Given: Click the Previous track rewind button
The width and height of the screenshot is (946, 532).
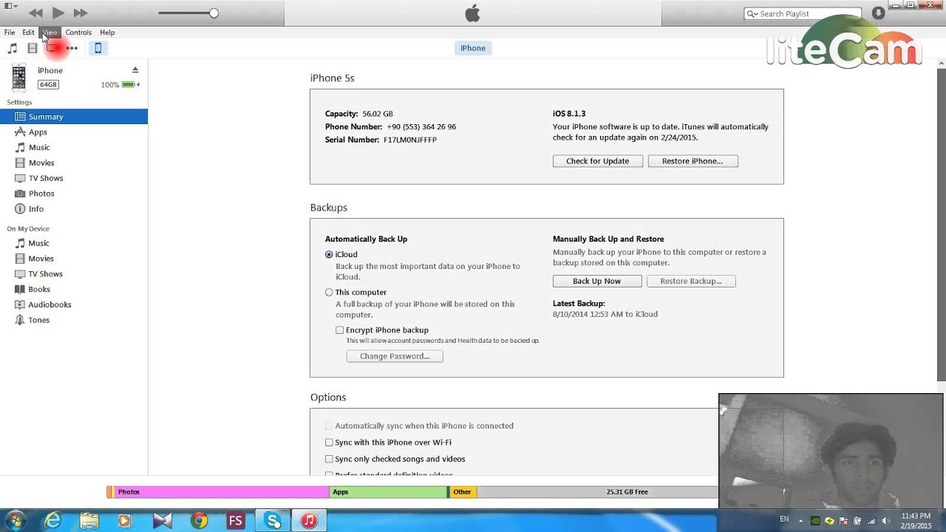Looking at the screenshot, I should 35,13.
